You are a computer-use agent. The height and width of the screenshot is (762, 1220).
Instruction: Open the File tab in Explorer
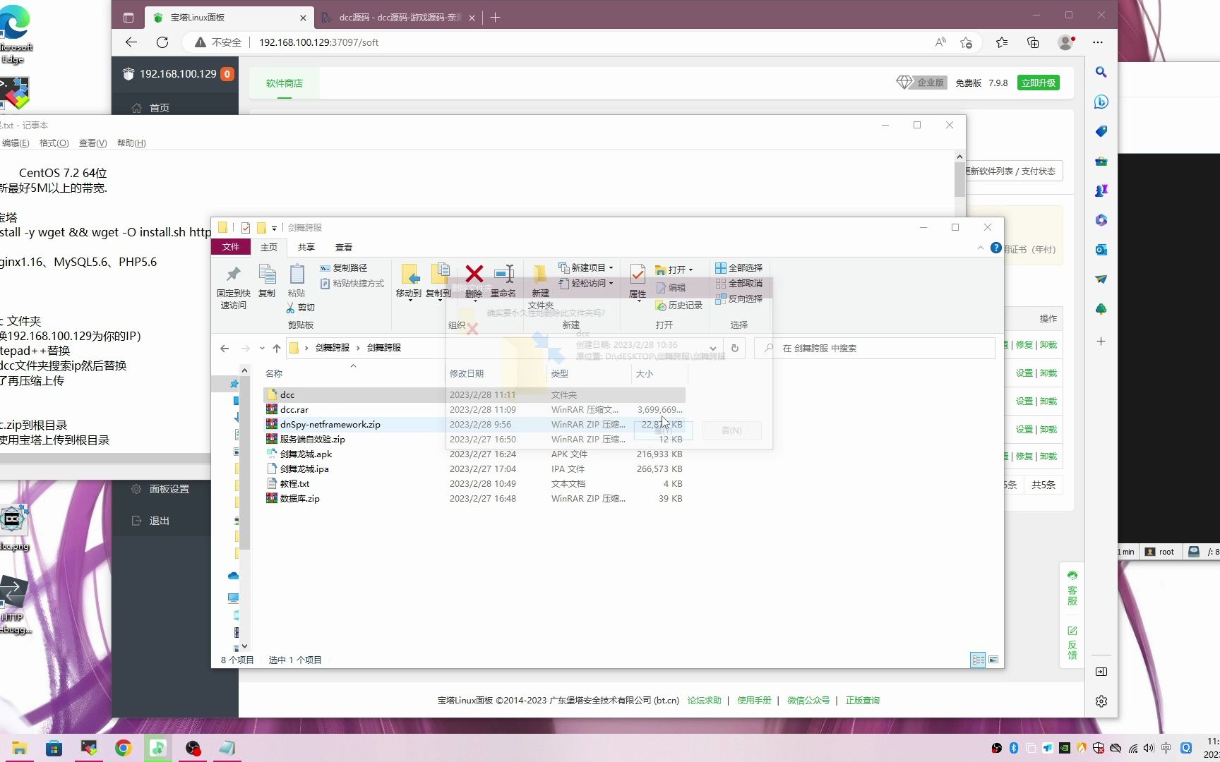tap(231, 247)
